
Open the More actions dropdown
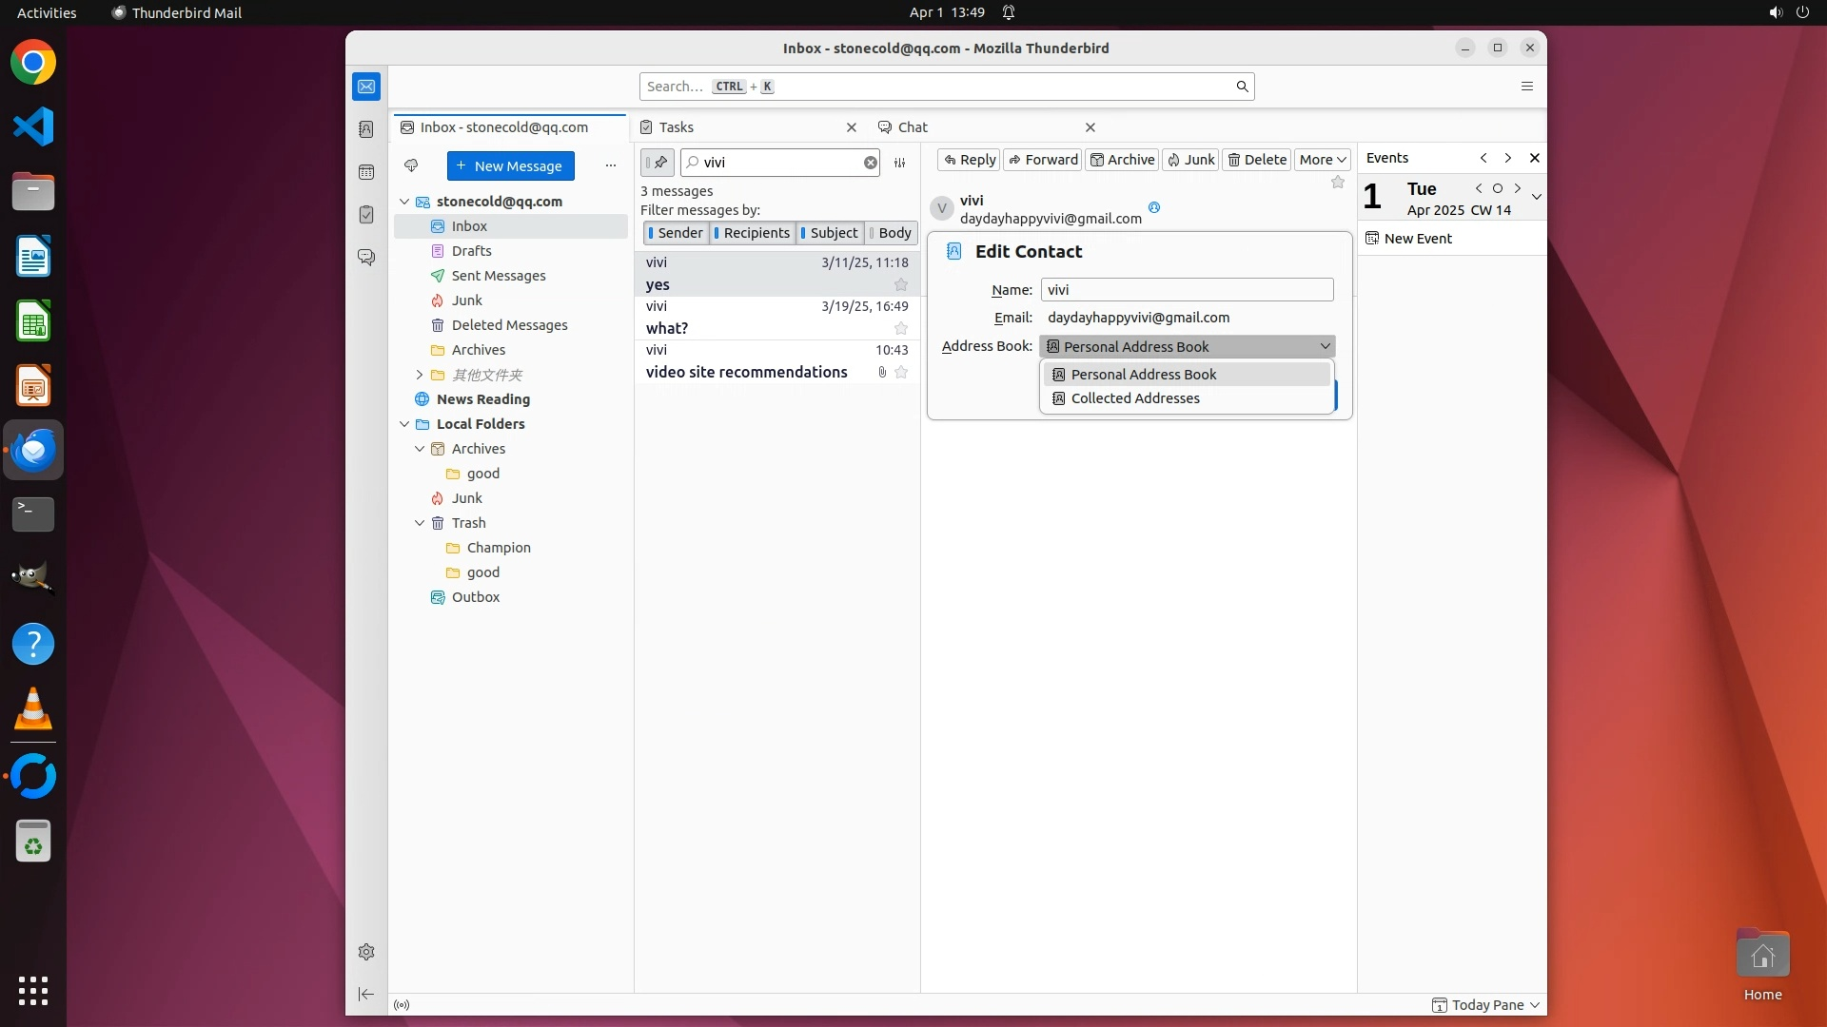(1322, 160)
